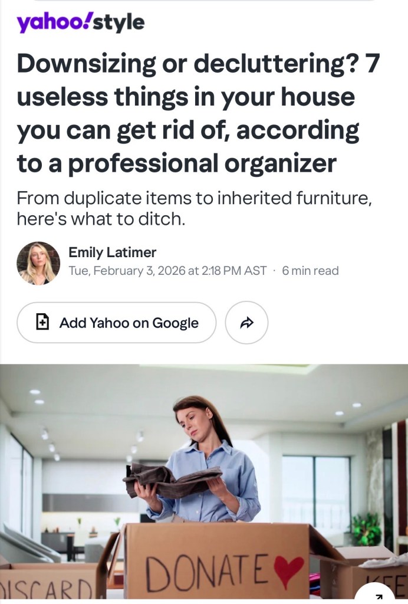Open the hero photo of the woman

coord(204,484)
